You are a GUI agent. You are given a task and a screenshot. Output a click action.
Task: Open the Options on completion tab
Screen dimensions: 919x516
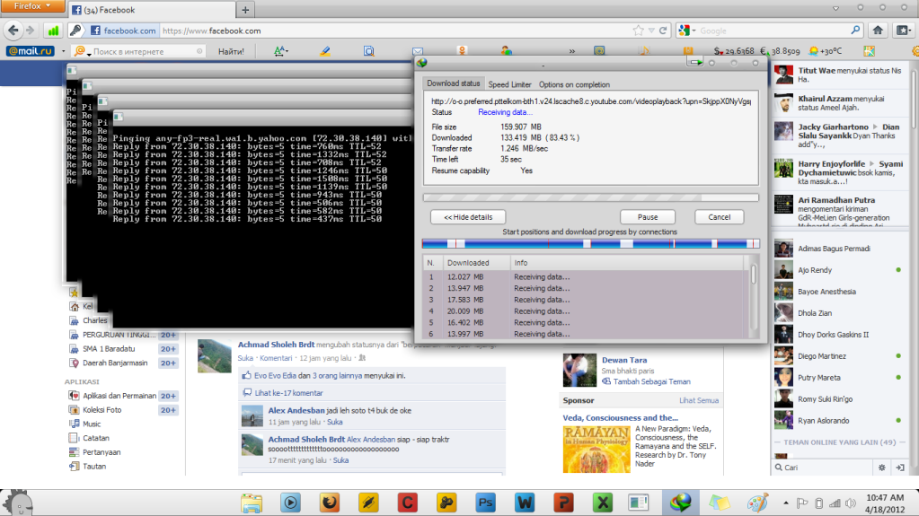[x=574, y=84]
